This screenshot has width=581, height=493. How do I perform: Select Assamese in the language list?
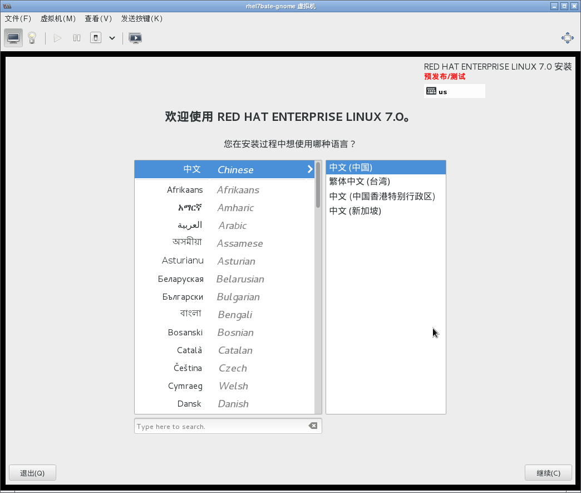point(224,243)
